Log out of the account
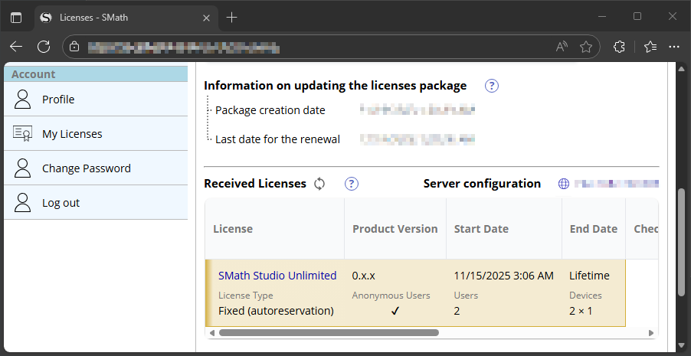The height and width of the screenshot is (356, 691). pyautogui.click(x=96, y=202)
